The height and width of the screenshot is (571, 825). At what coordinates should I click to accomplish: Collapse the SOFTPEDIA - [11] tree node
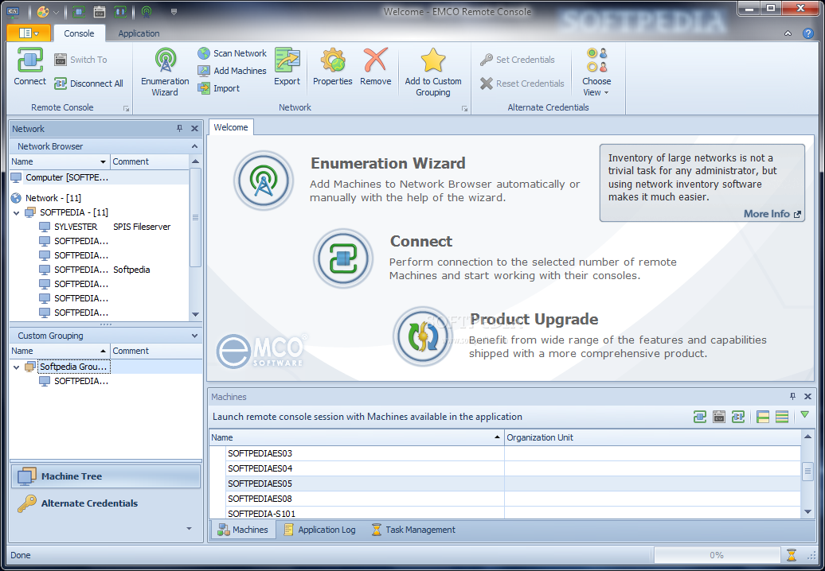(x=16, y=213)
